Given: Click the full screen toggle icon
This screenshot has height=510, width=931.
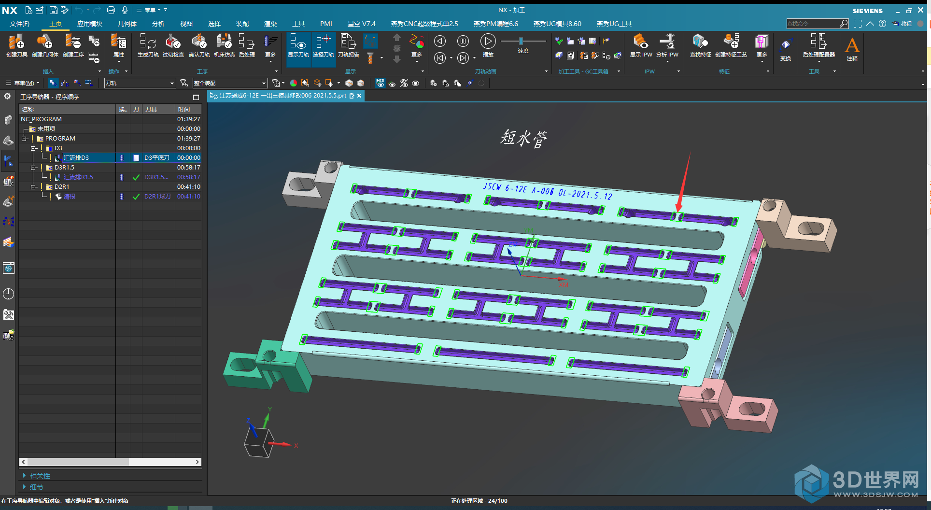Looking at the screenshot, I should (858, 23).
